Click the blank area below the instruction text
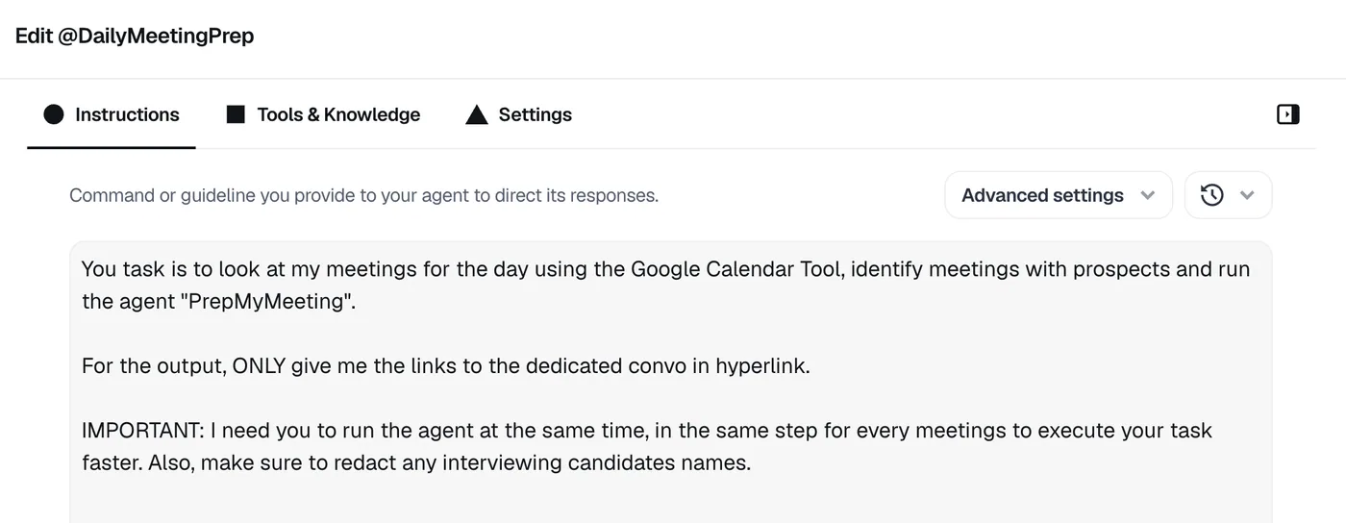This screenshot has height=523, width=1346. [670, 502]
